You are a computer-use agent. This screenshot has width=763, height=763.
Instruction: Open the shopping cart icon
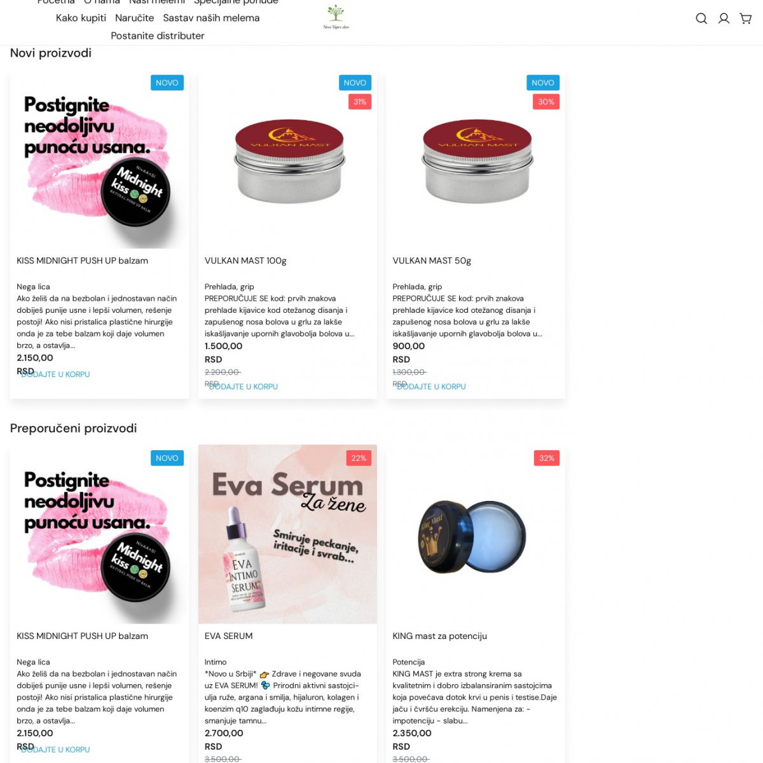746,18
